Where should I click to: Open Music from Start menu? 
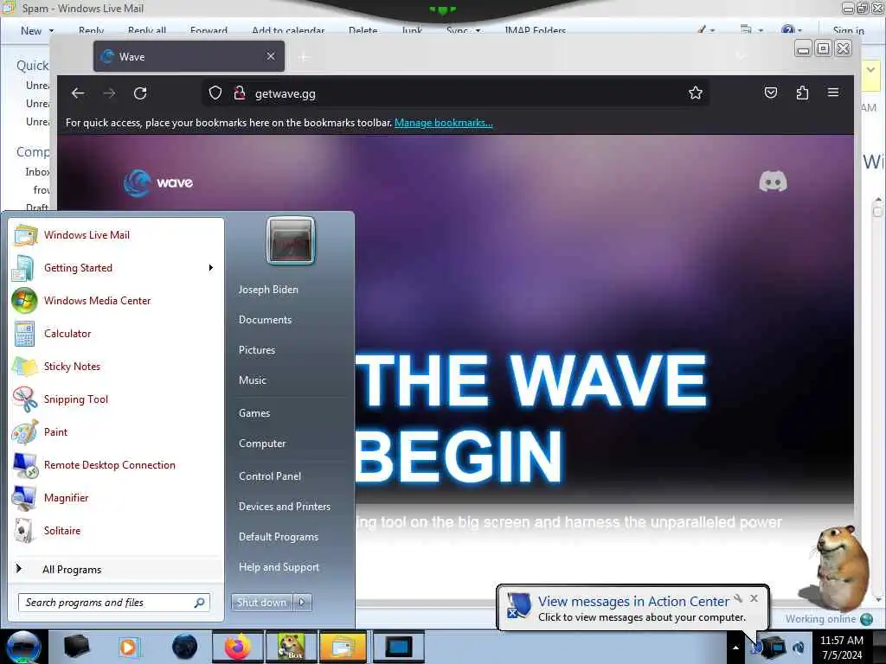point(253,380)
